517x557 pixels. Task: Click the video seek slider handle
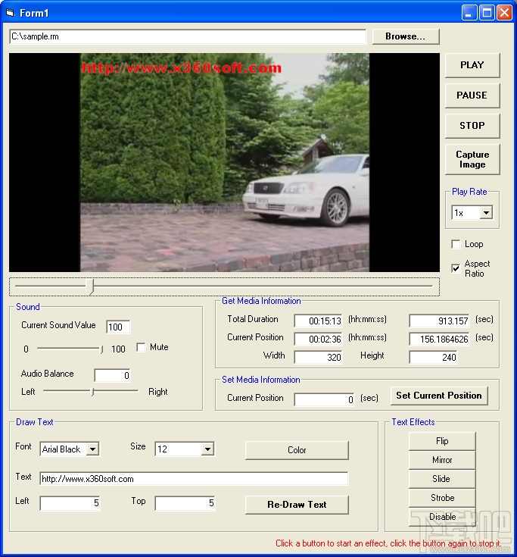[92, 286]
